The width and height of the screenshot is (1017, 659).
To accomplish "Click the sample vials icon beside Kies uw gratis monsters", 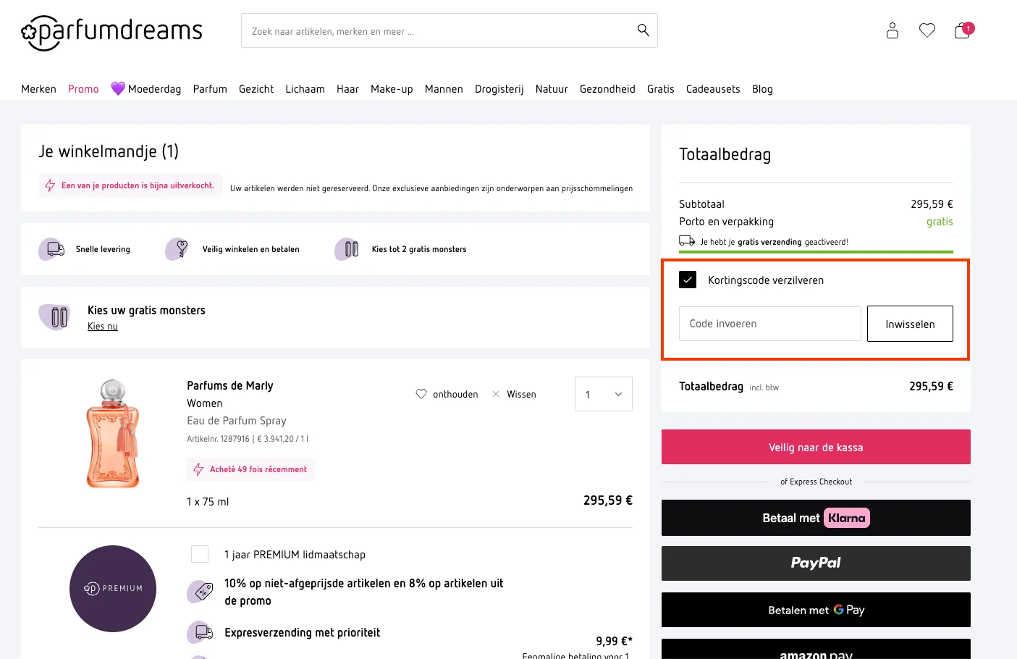I will [56, 317].
